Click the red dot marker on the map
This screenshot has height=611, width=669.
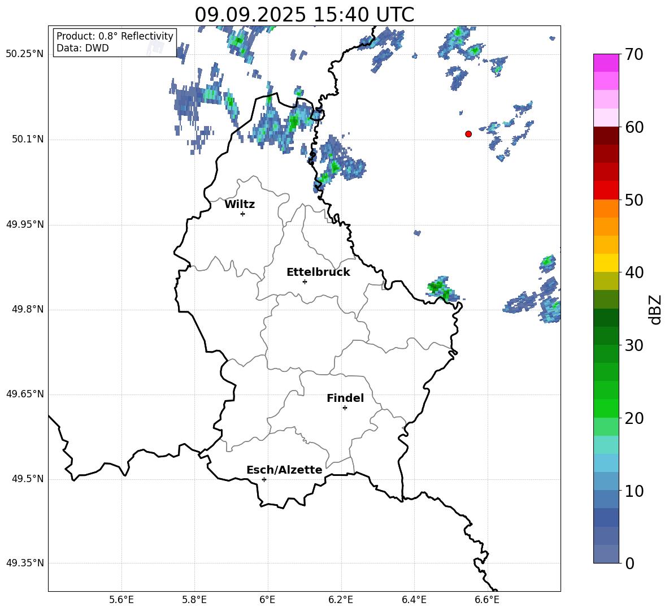468,134
